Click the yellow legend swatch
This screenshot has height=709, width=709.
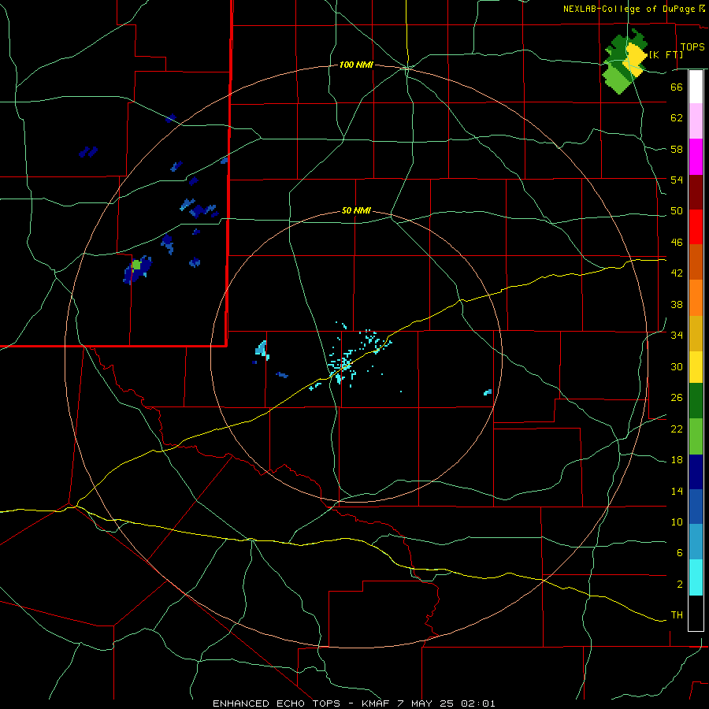(x=696, y=367)
